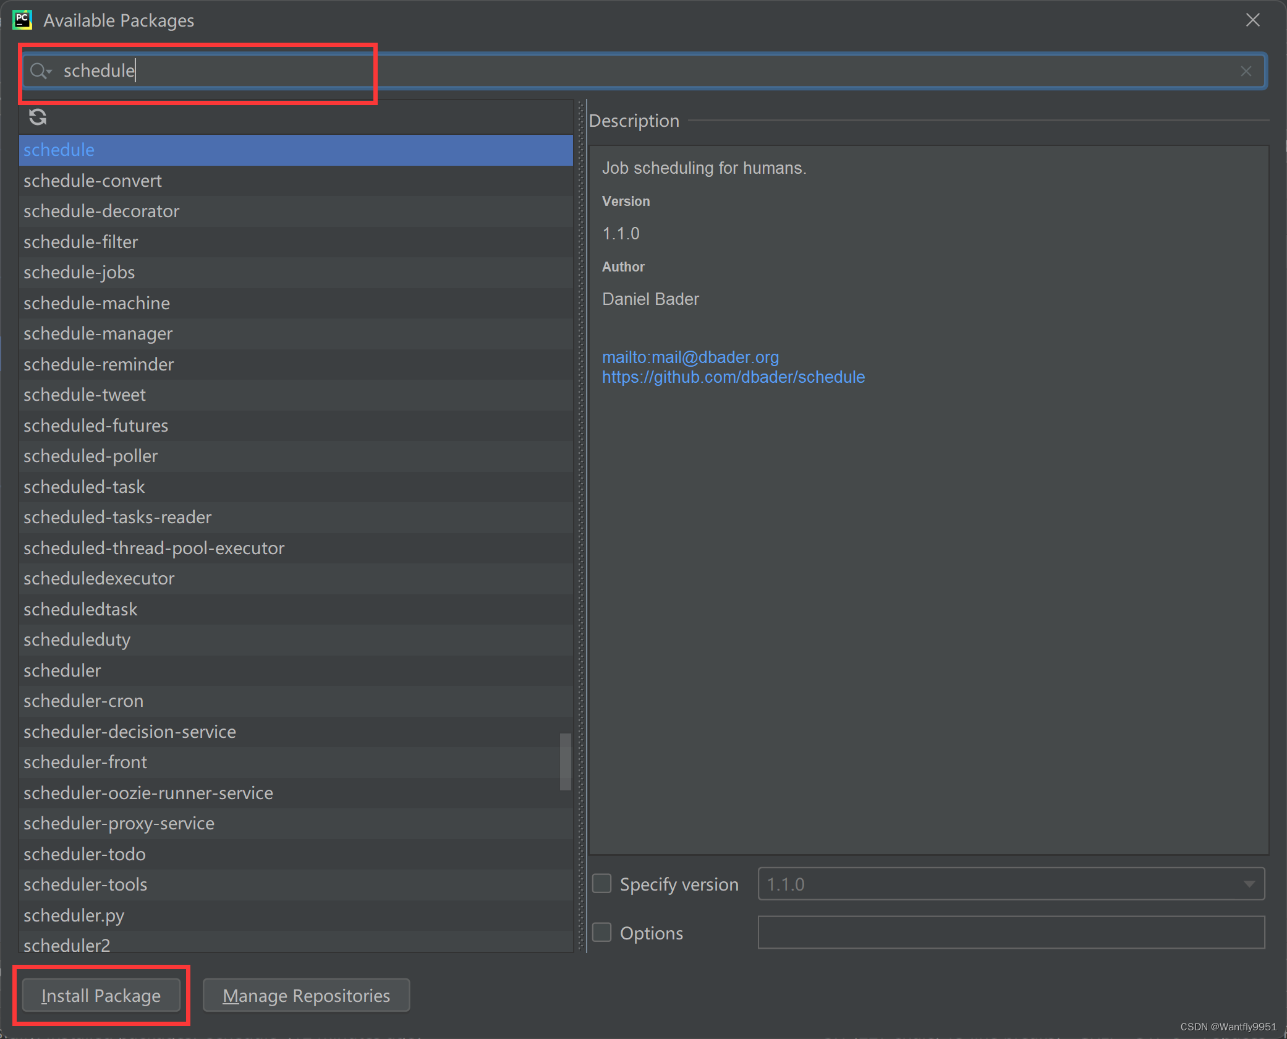This screenshot has width=1287, height=1039.
Task: Select schedule-convert in the list
Action: click(296, 181)
